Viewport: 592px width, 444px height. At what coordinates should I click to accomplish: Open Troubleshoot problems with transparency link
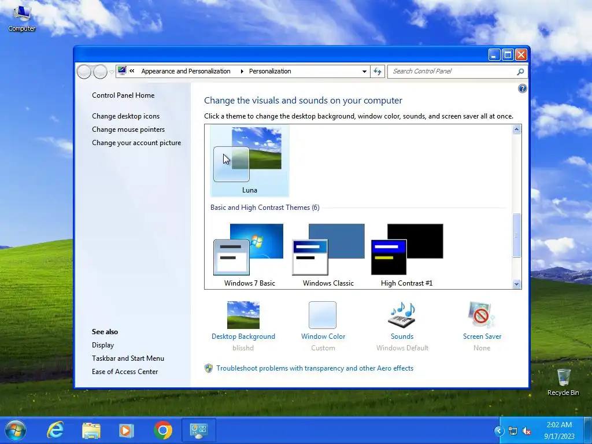[315, 368]
